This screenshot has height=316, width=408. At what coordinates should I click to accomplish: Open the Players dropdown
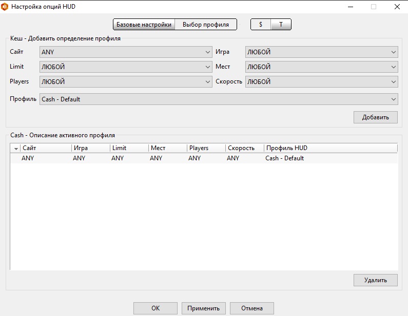[x=126, y=82]
